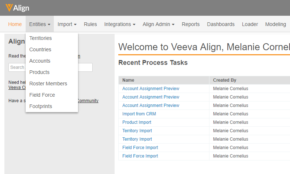The image size is (290, 174).
Task: Expand the Import dropdown menu
Action: pos(67,24)
